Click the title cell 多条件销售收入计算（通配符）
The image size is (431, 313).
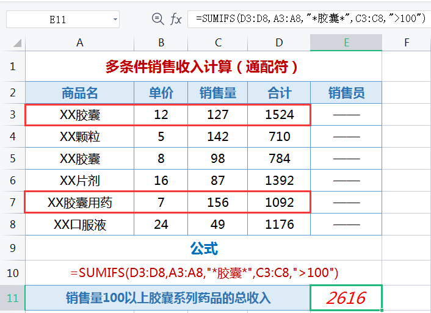coord(203,67)
